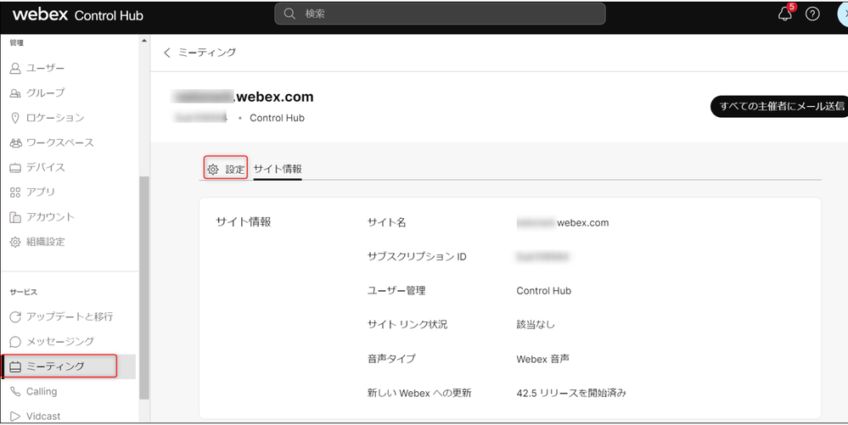Screen dimensions: 848x425
Task: Click the メッセージング chat bubble icon
Action: click(x=15, y=342)
